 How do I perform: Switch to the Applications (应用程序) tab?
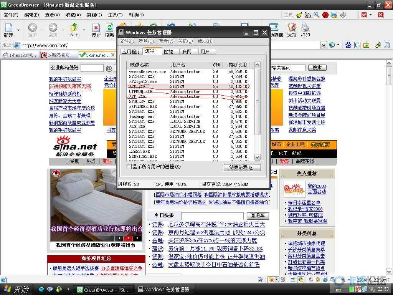[131, 52]
